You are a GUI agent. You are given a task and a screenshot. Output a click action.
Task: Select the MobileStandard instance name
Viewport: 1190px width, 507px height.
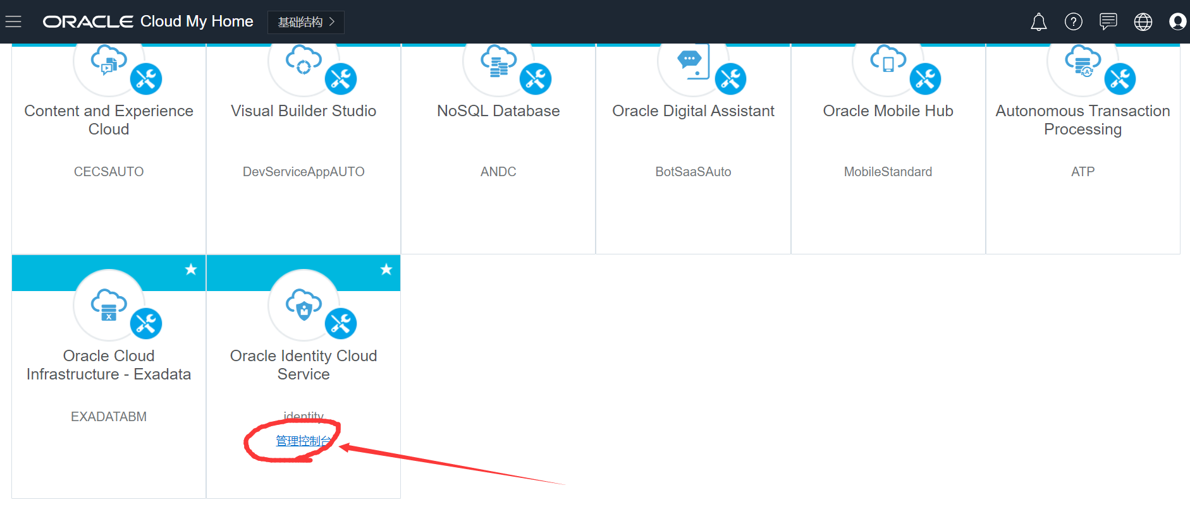[x=888, y=172]
